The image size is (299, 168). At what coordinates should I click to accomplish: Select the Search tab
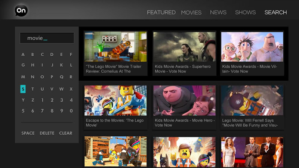coord(275,12)
